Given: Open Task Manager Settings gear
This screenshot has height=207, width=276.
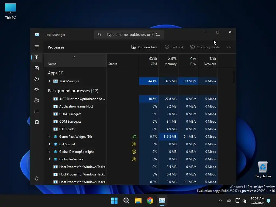Looking at the screenshot, I should click(x=37, y=178).
